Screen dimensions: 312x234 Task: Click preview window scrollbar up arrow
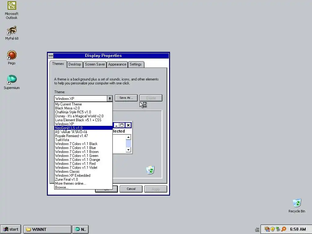tap(128, 137)
